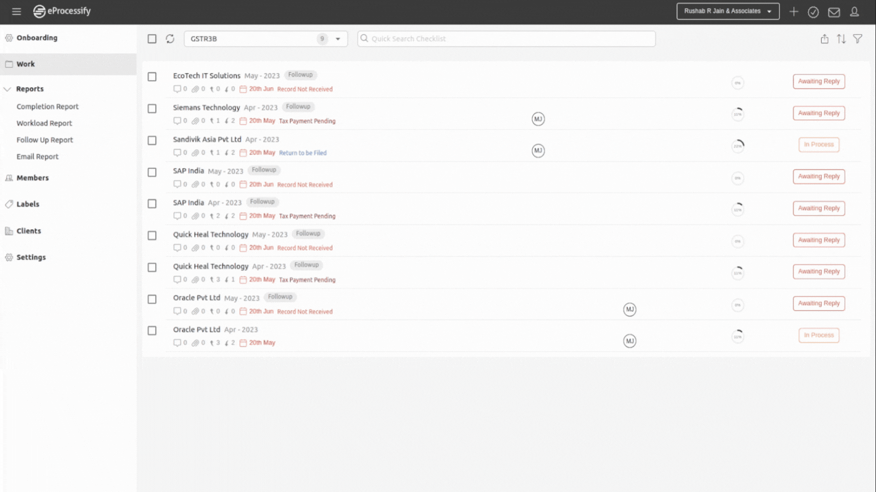876x492 pixels.
Task: Focus the Quick Search Checklist field
Action: 506,39
